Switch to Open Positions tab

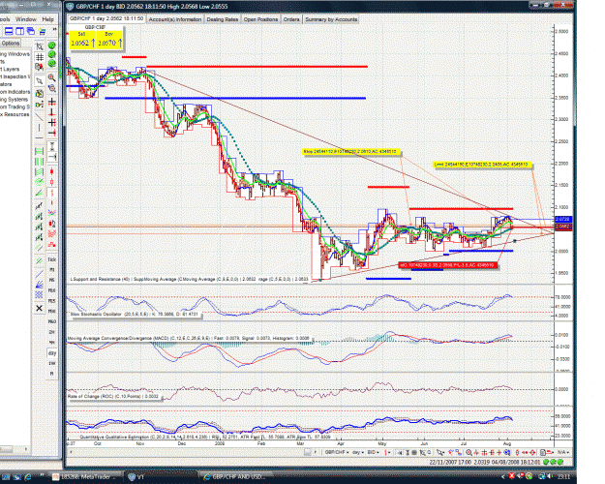click(260, 19)
